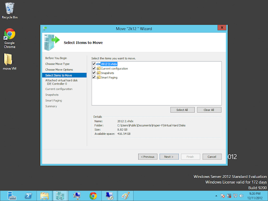Open the Before You Begin step
Screen dimensions: 268x201
click(56, 58)
